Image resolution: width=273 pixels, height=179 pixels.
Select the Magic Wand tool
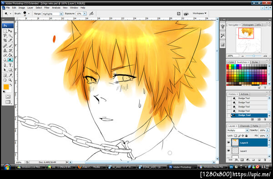pyautogui.click(x=10, y=36)
